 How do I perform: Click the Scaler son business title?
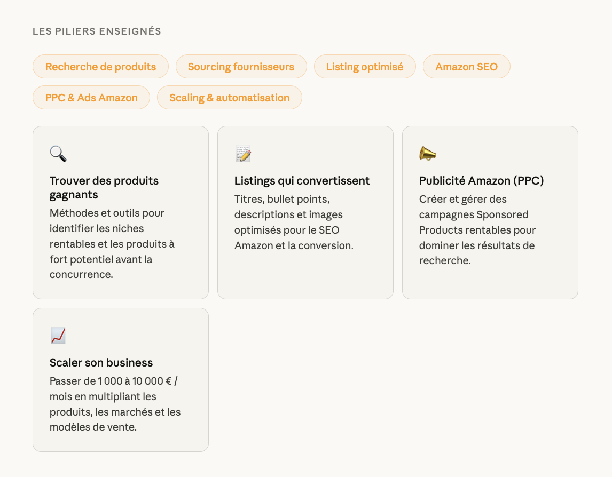(x=101, y=363)
